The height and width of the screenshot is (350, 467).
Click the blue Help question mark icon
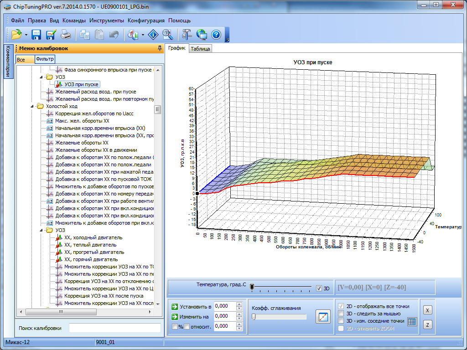click(x=216, y=35)
